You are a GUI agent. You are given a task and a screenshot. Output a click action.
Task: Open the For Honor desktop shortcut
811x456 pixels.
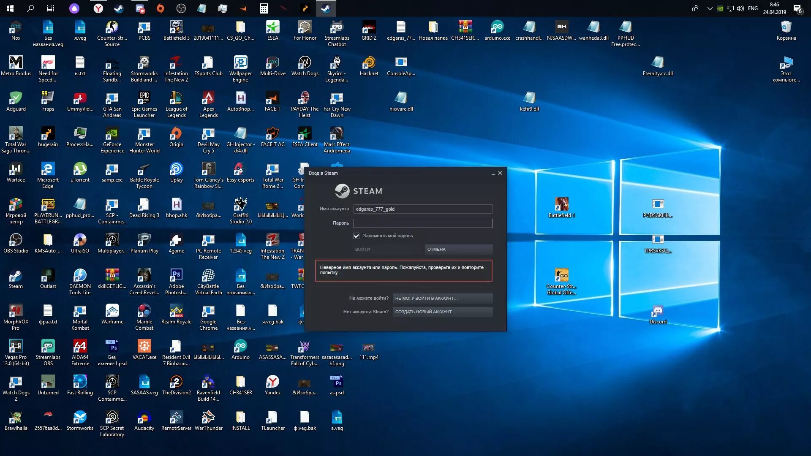point(305,30)
